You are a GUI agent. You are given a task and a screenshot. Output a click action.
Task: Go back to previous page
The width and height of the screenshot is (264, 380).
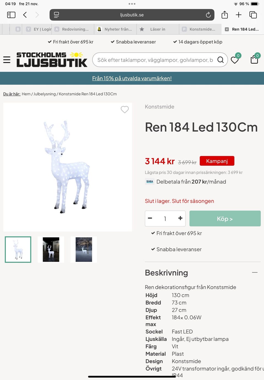click(25, 15)
